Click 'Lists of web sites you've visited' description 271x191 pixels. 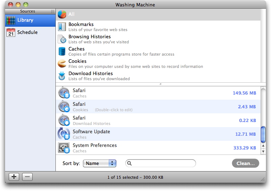point(99,42)
